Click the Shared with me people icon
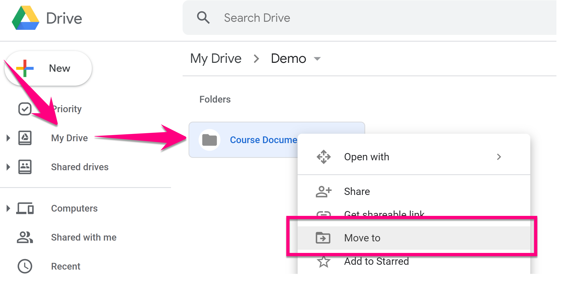This screenshot has width=561, height=301. 25,237
